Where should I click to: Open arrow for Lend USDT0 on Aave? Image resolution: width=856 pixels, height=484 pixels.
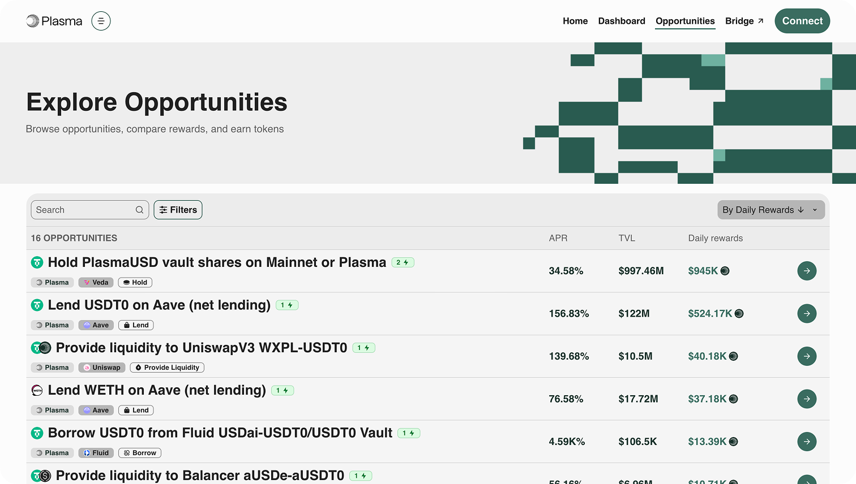[x=807, y=313]
